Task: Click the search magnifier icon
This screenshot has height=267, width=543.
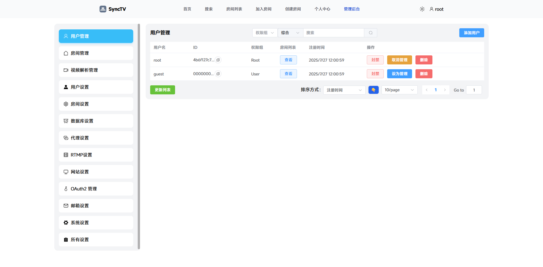Action: [x=371, y=33]
